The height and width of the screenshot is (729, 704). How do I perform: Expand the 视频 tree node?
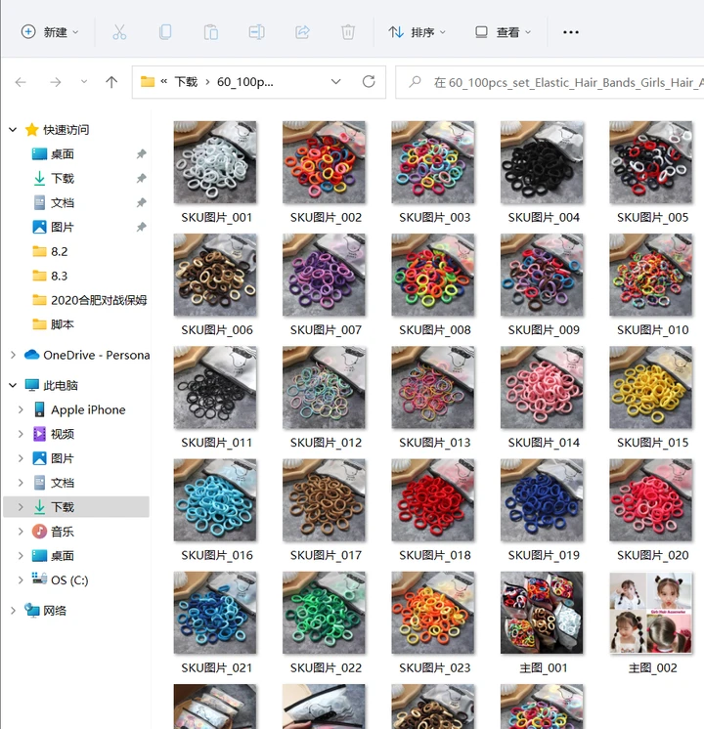[21, 434]
